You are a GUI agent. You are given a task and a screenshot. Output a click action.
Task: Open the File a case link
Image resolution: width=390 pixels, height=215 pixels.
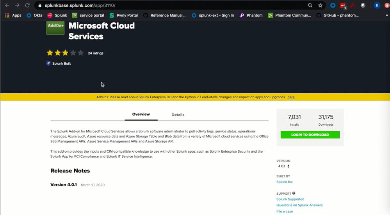click(x=285, y=211)
